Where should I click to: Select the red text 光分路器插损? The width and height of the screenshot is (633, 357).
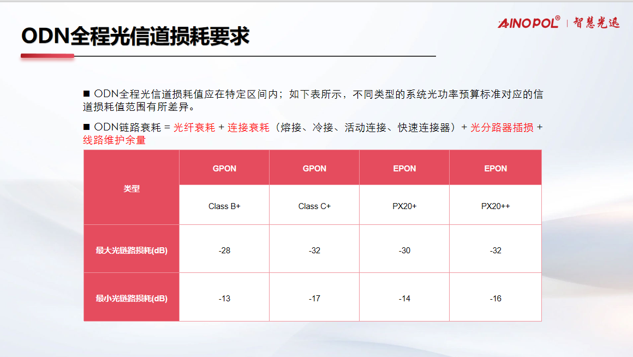pos(501,128)
